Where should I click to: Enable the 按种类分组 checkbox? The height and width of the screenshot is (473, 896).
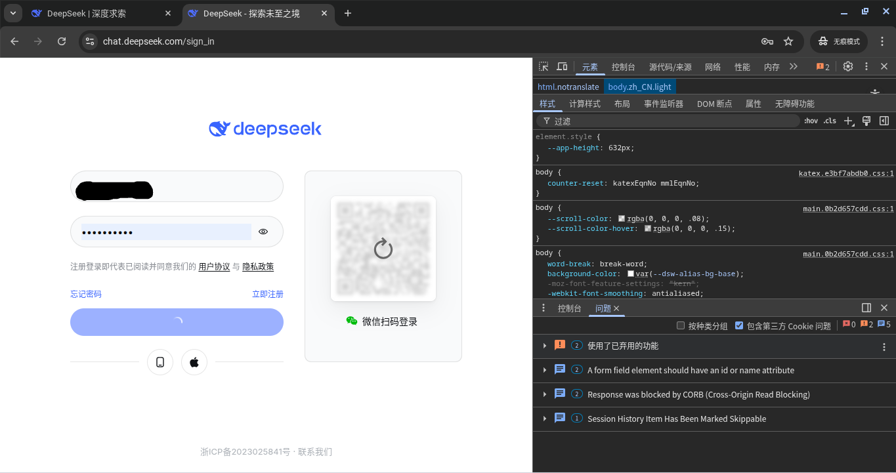tap(681, 326)
